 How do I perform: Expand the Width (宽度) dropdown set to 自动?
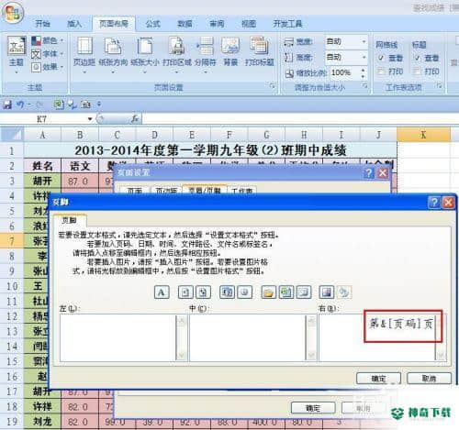click(x=364, y=41)
